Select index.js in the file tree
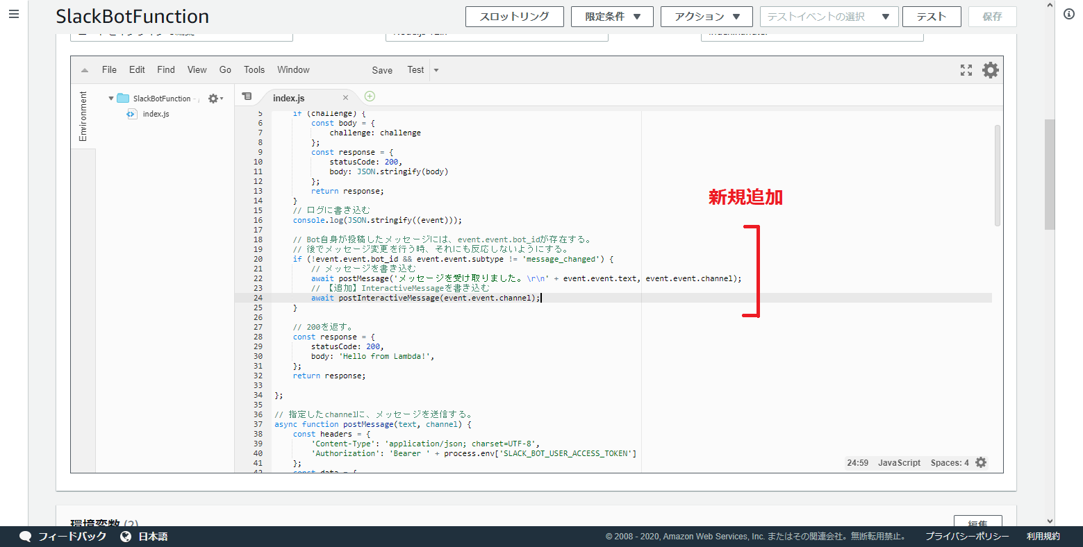 point(156,114)
